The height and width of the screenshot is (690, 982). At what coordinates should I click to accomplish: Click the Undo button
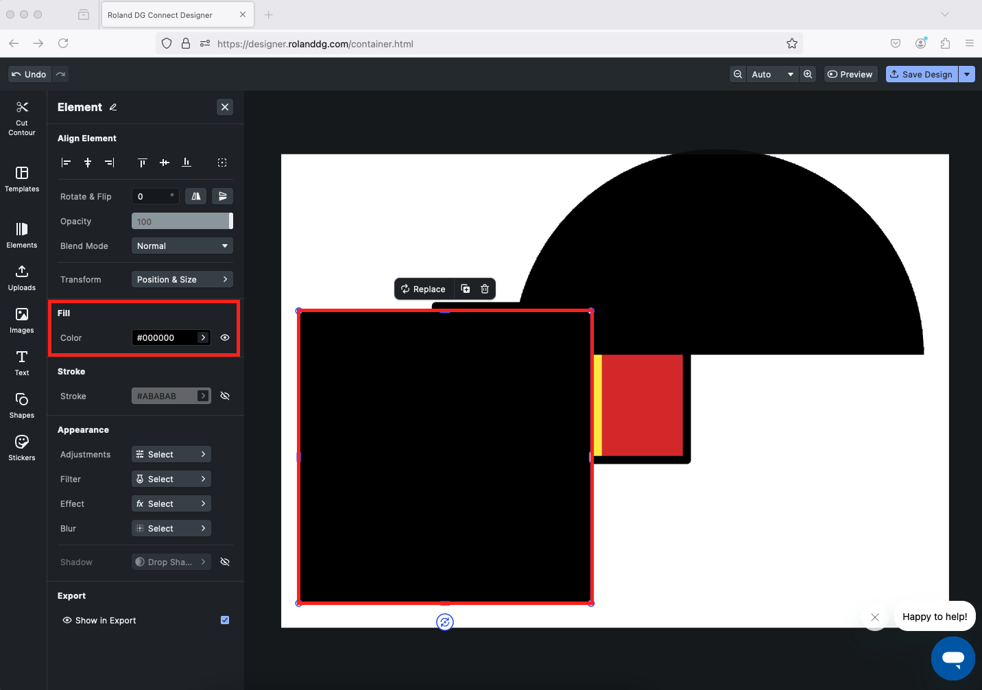coord(29,74)
